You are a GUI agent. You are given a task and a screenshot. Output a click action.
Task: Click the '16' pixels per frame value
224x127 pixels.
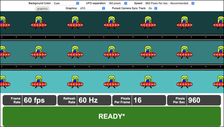(138, 100)
